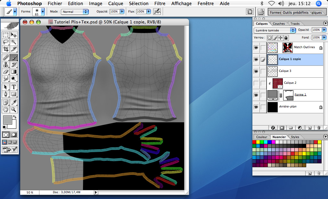Open the Nuancier panel options menu arrow

pos(325,136)
